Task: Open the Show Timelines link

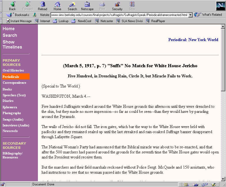Action: [x=12, y=45]
